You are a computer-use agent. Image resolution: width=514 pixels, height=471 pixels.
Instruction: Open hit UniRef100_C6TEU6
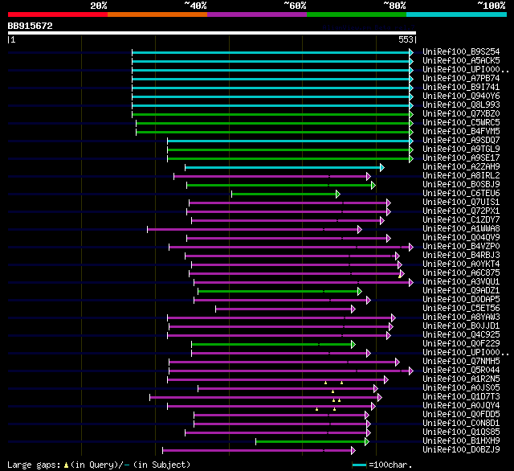pyautogui.click(x=461, y=194)
